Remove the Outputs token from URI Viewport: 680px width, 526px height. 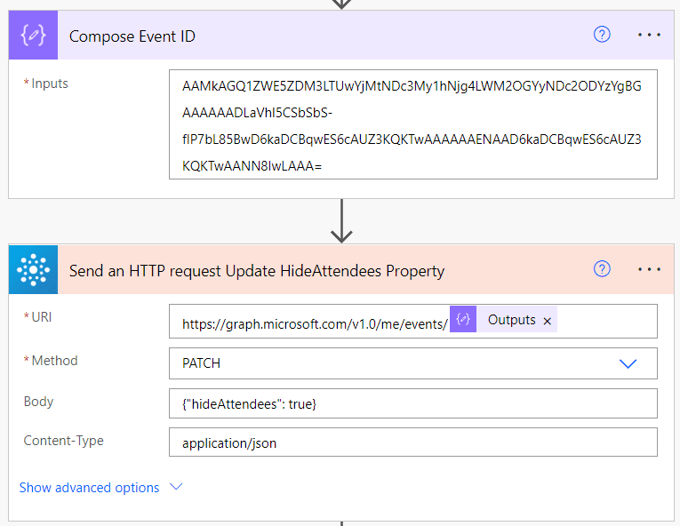(x=548, y=321)
